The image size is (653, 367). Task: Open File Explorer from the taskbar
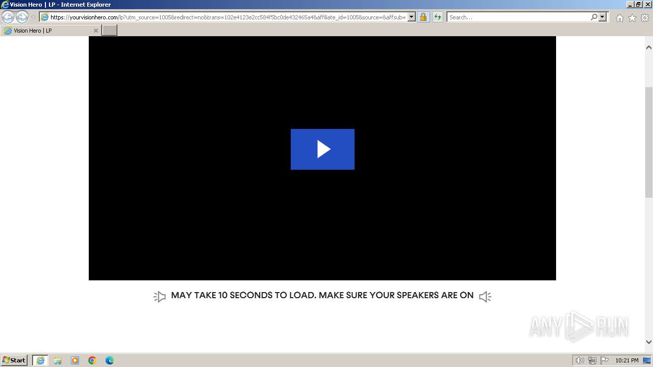(x=58, y=360)
